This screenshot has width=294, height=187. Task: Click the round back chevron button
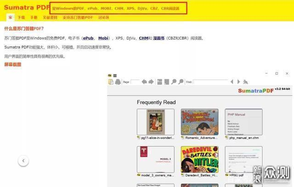point(23,160)
